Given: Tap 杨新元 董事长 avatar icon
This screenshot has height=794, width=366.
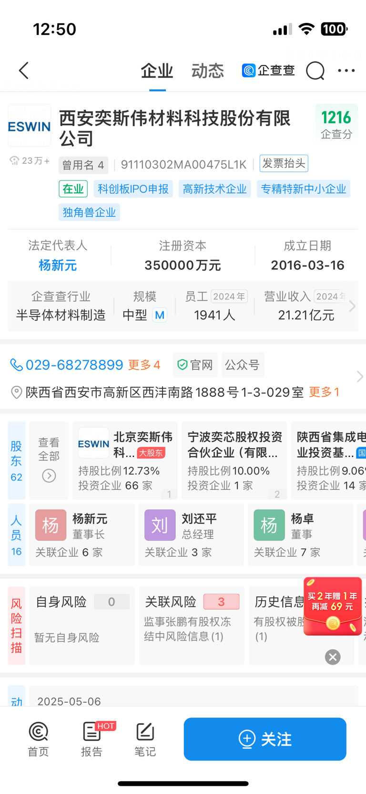Looking at the screenshot, I should 51,525.
